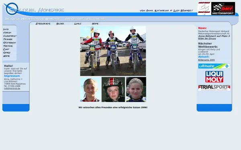Open the Liqui Moly sponsor logo
The image size is (241, 150).
pyautogui.click(x=214, y=77)
